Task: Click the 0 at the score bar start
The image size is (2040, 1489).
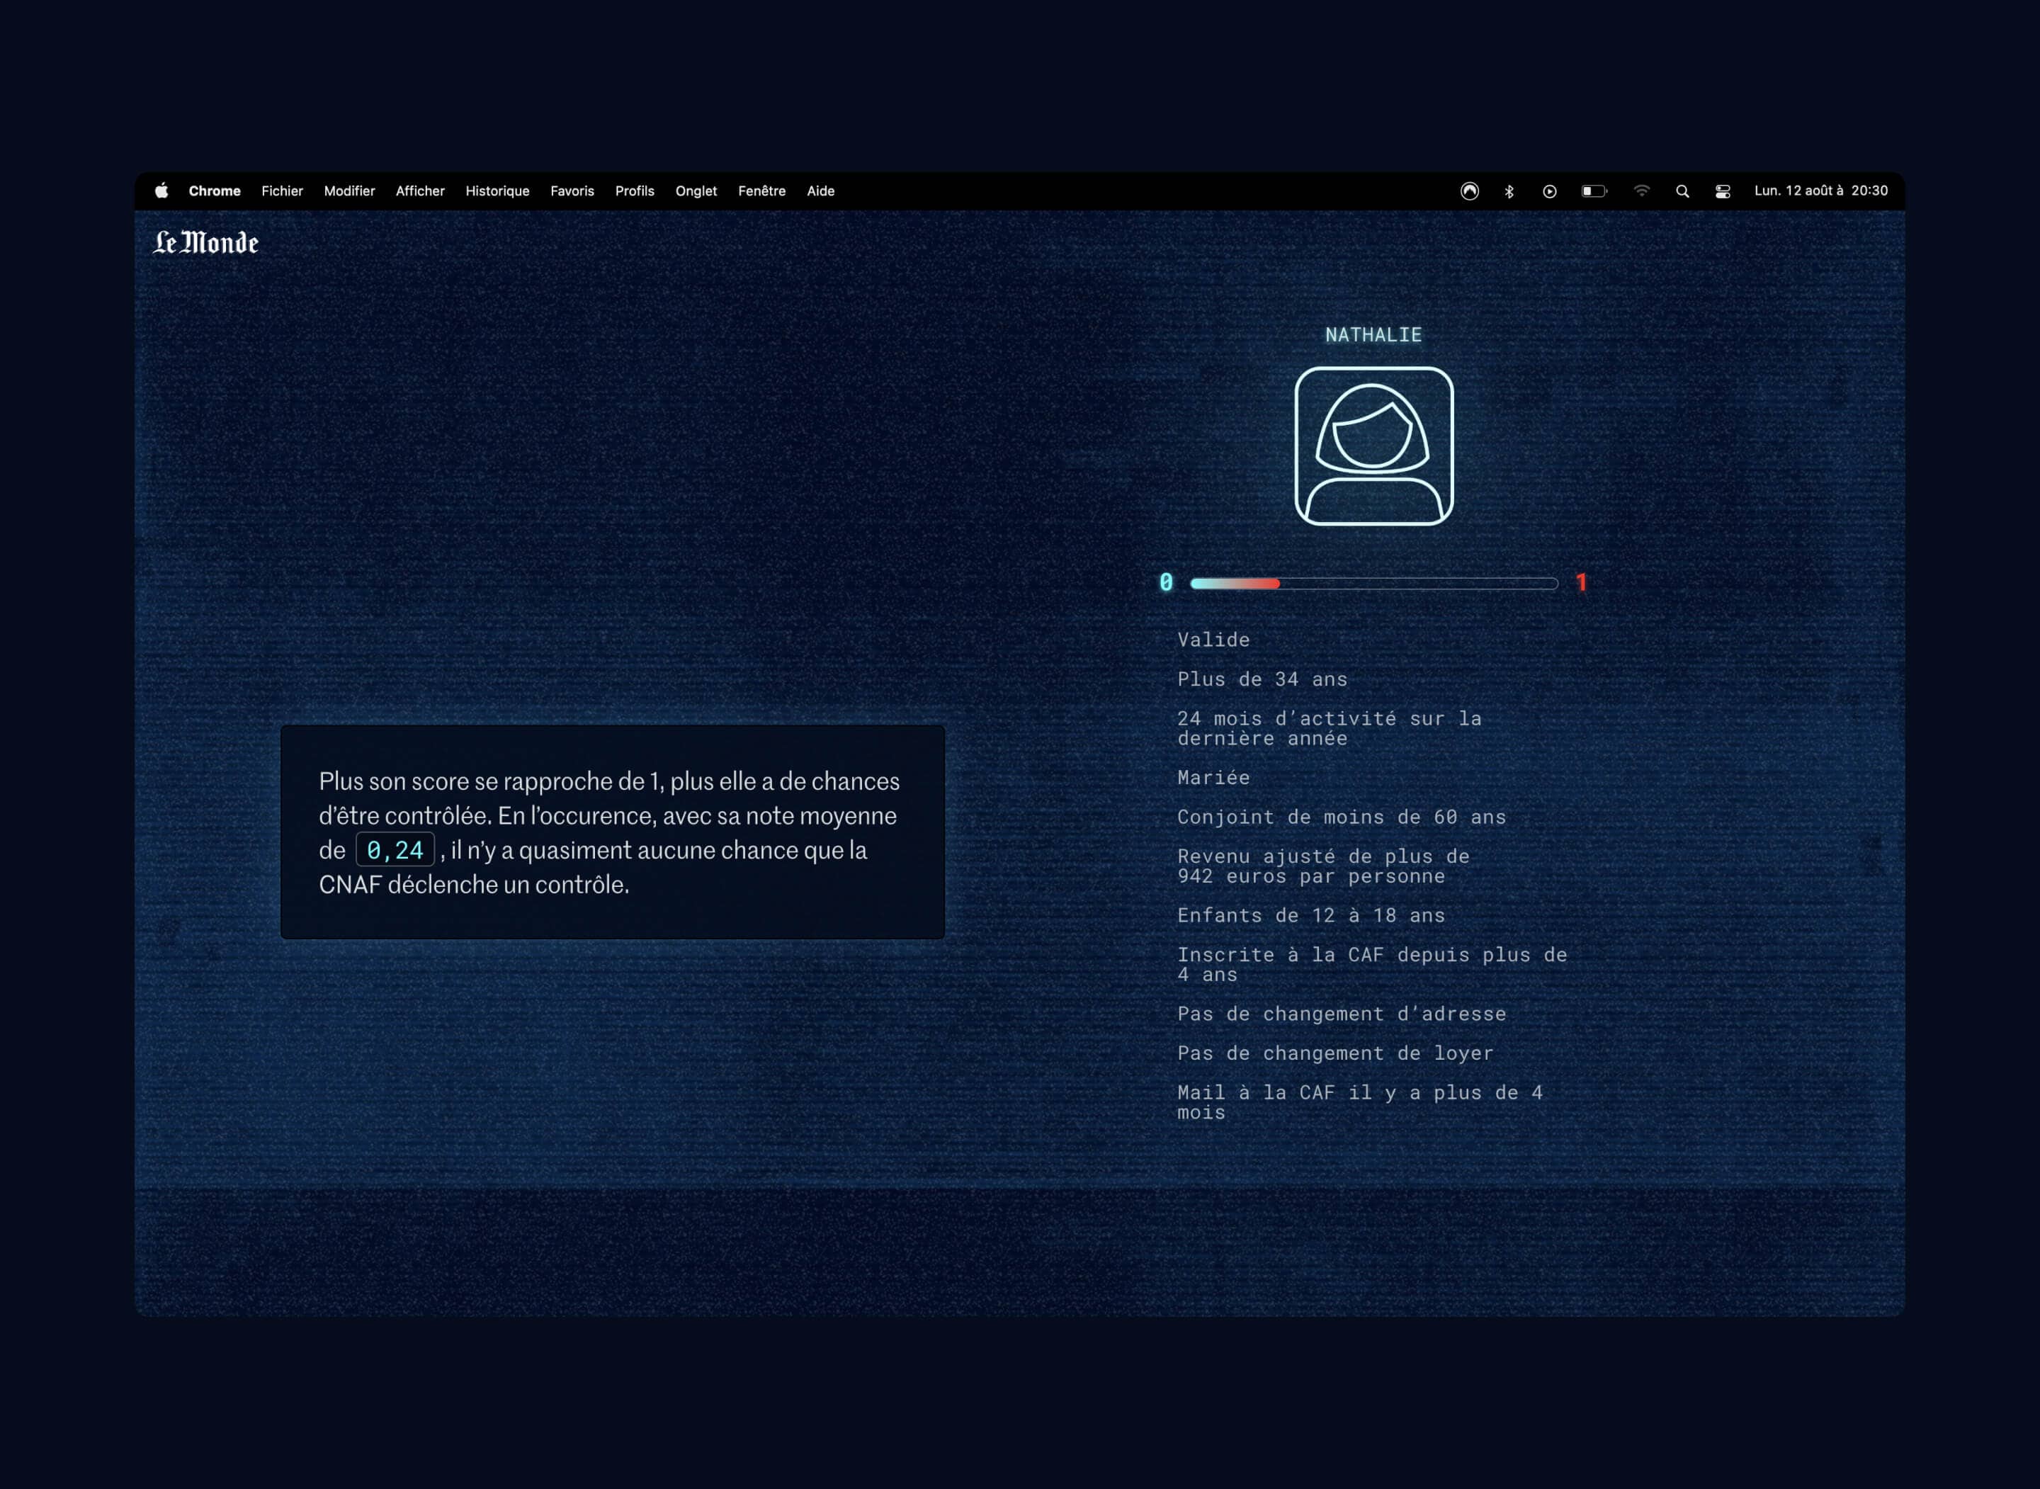Action: pyautogui.click(x=1166, y=583)
